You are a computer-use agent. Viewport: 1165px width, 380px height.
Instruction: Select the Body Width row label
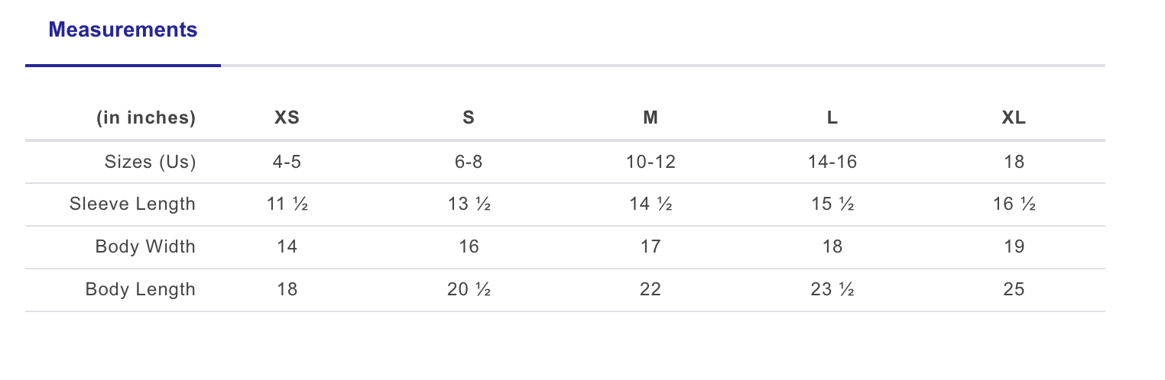[146, 247]
